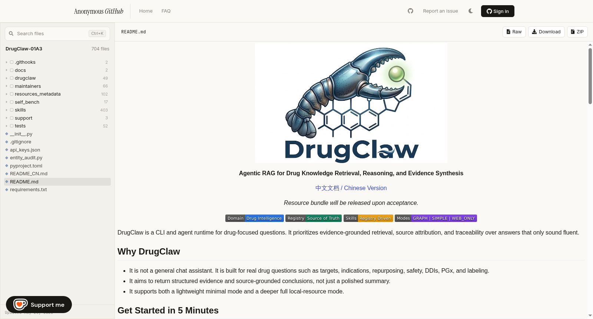This screenshot has width=593, height=319.
Task: Click the README_CN.md file icon
Action: [7, 174]
